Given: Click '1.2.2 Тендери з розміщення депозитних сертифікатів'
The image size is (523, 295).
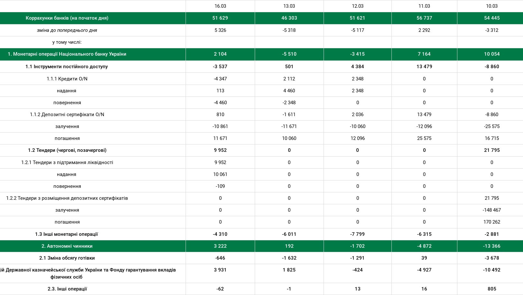Looking at the screenshot, I should [x=67, y=198].
